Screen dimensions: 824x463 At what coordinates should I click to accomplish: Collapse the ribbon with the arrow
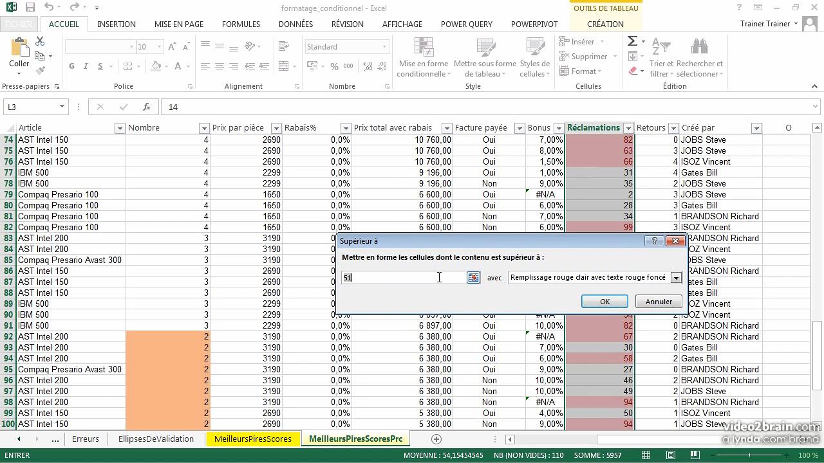click(x=814, y=86)
